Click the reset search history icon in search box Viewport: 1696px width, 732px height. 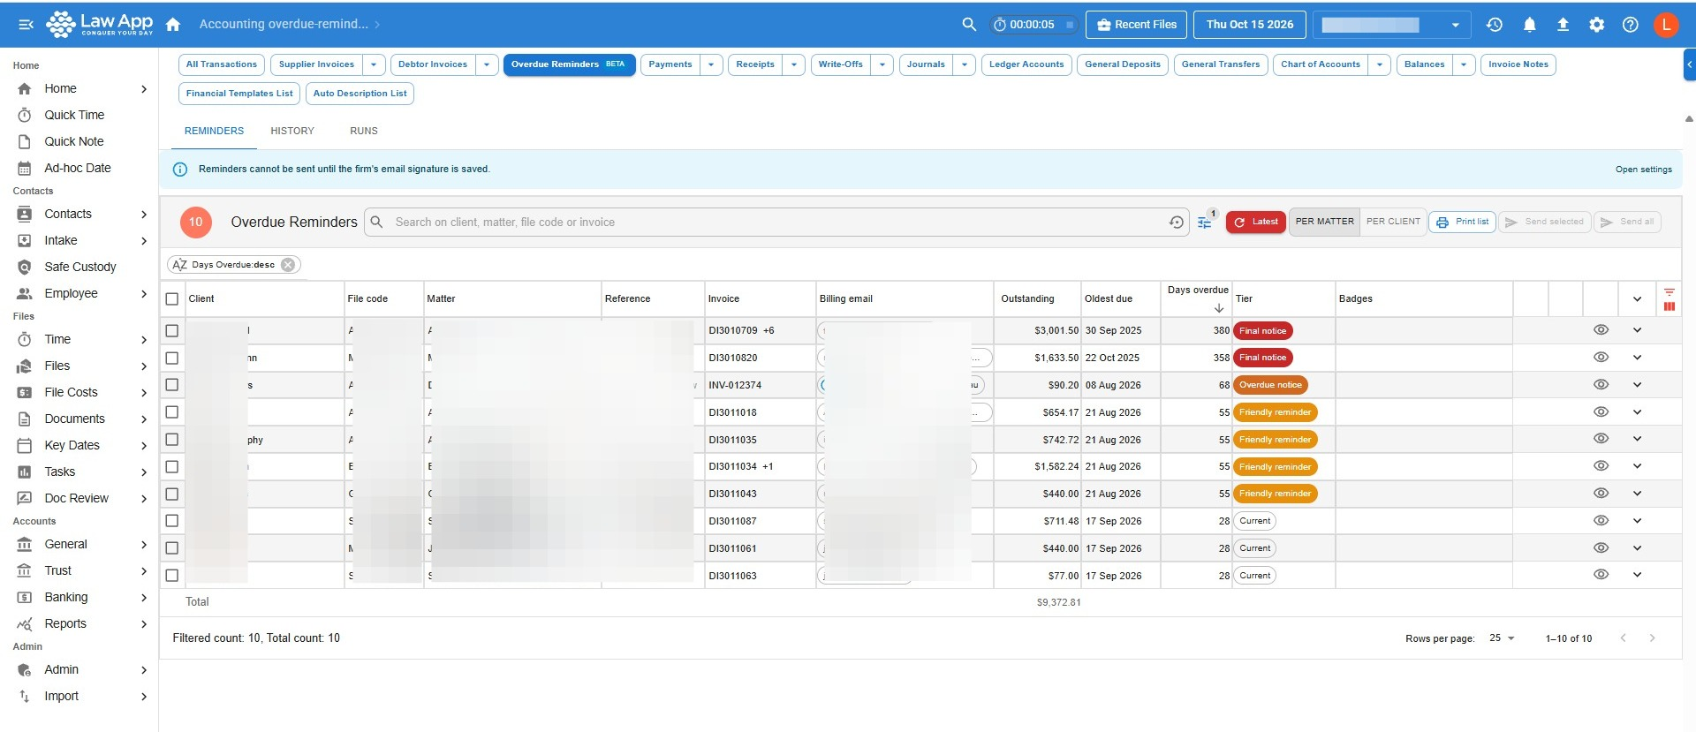pyautogui.click(x=1177, y=223)
